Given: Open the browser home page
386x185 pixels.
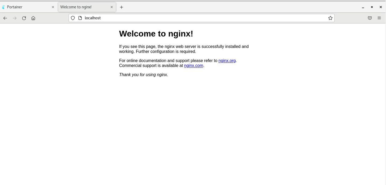Looking at the screenshot, I should click(33, 18).
